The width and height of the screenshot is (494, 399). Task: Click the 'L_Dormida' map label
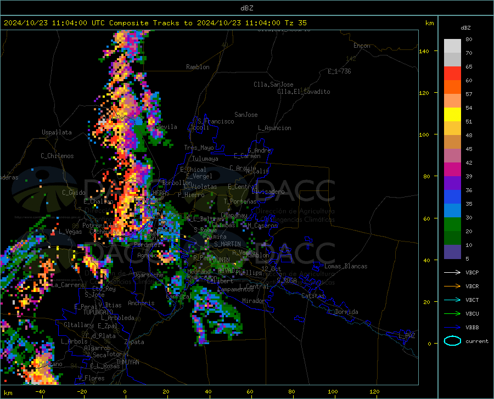click(343, 312)
